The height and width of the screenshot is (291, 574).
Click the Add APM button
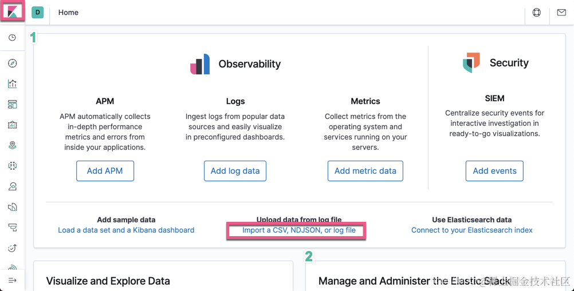coord(105,171)
